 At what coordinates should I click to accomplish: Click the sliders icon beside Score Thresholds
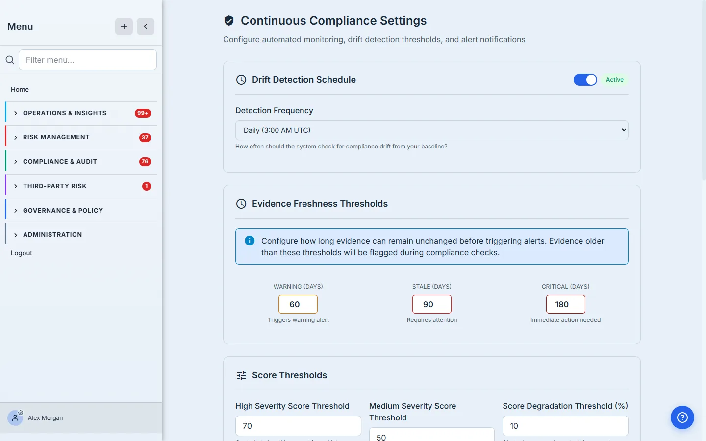click(x=241, y=375)
